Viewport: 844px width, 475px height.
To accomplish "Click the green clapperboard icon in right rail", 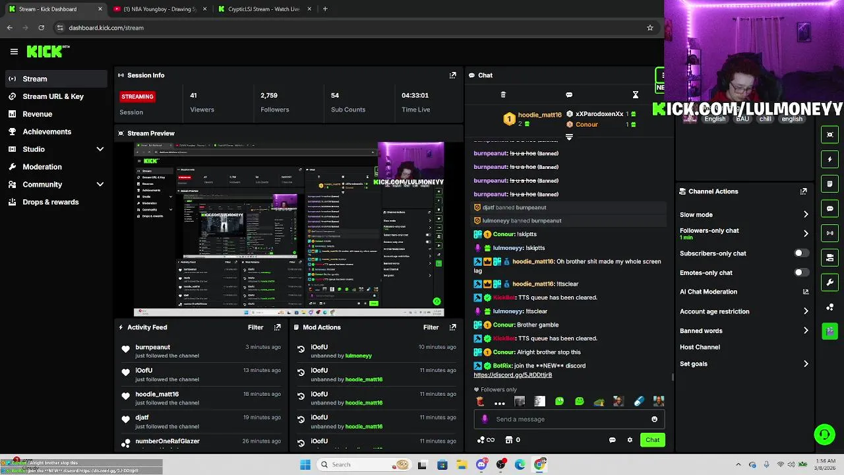I will click(829, 331).
